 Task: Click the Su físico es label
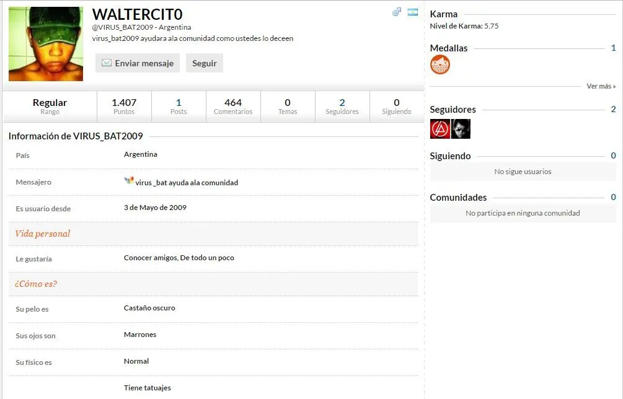point(33,362)
